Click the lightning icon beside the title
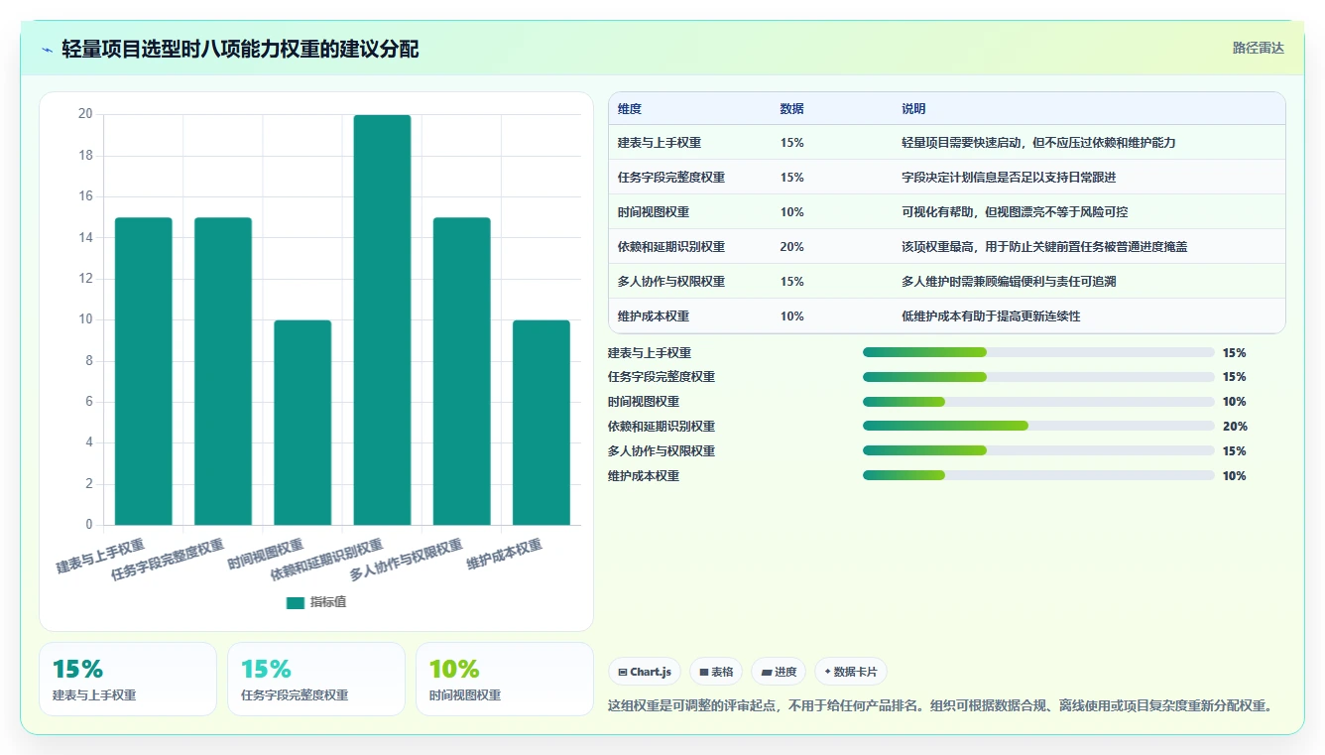This screenshot has height=755, width=1325. 47,49
